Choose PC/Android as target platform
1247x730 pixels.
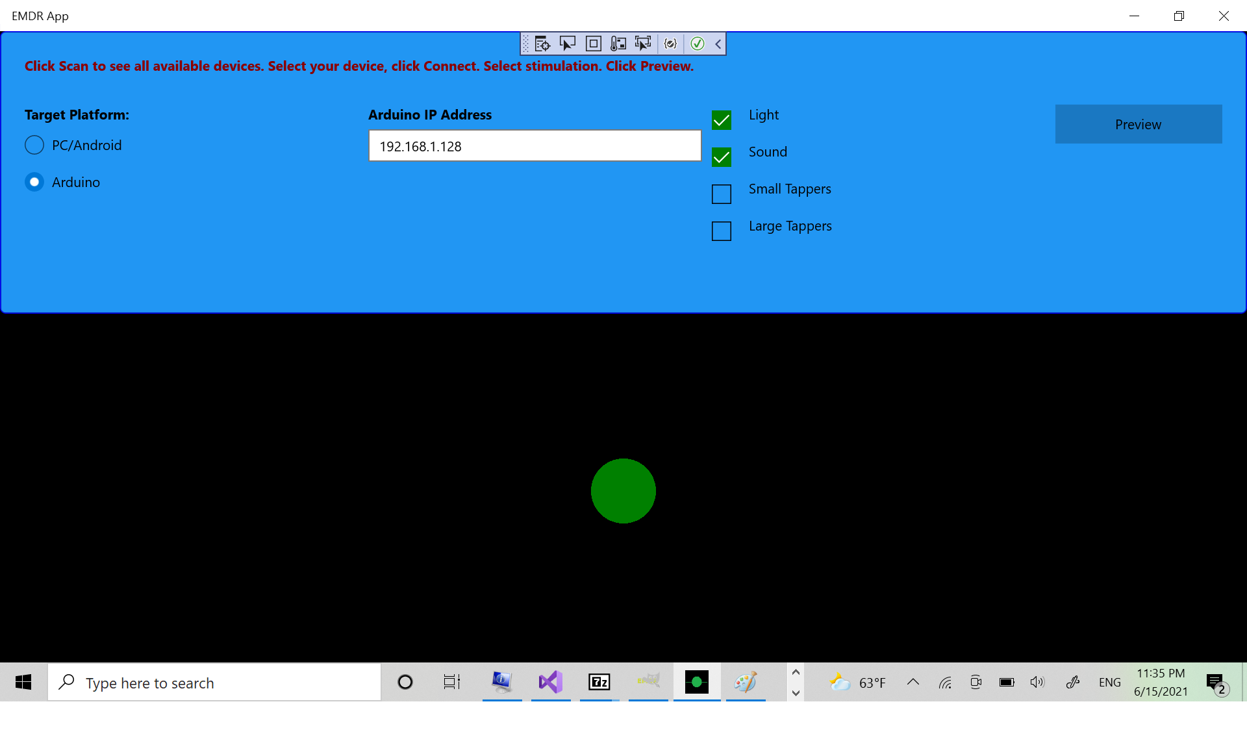click(34, 145)
